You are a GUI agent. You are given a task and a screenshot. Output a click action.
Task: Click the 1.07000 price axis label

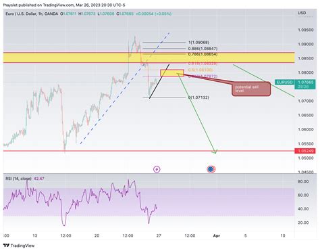305,101
